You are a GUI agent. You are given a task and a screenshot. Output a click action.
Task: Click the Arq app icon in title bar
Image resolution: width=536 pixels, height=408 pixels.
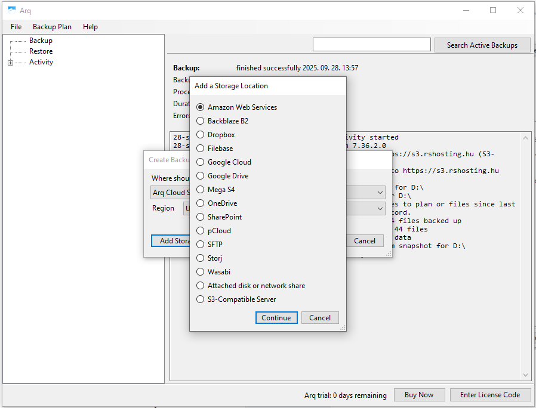tap(11, 10)
